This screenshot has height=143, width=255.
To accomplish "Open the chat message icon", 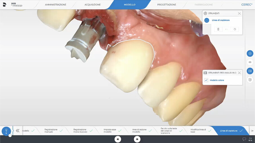I will pos(244,139).
